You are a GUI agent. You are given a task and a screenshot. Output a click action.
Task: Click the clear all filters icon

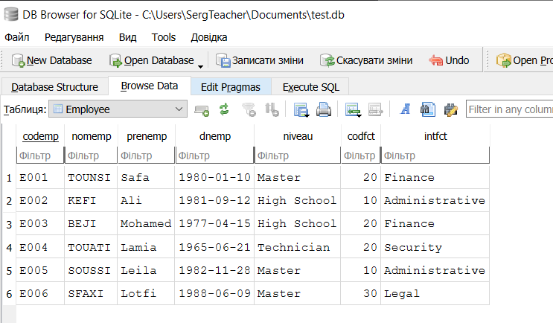[x=250, y=110]
